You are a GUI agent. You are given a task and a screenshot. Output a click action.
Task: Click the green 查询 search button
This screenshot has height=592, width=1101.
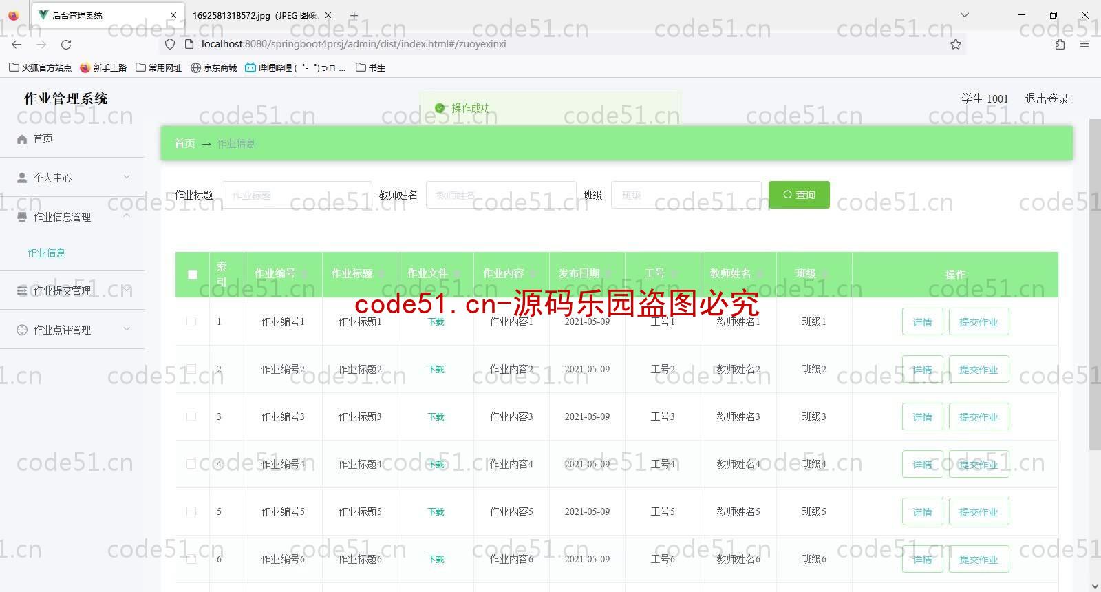(799, 195)
